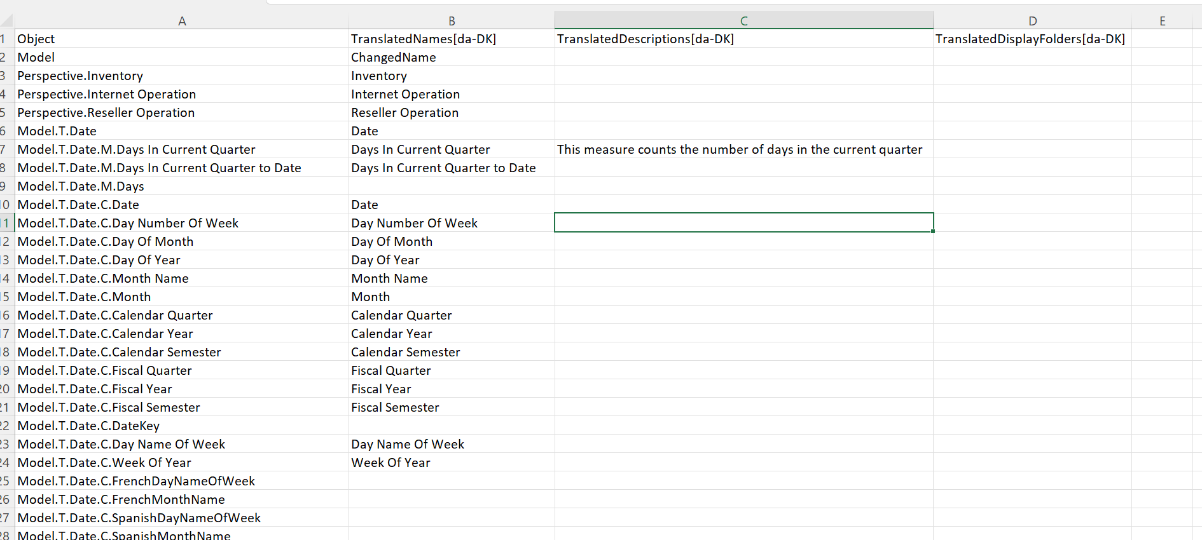Select the 'Perspective.Reseller Operation' cell
Image resolution: width=1202 pixels, height=540 pixels.
coord(106,112)
